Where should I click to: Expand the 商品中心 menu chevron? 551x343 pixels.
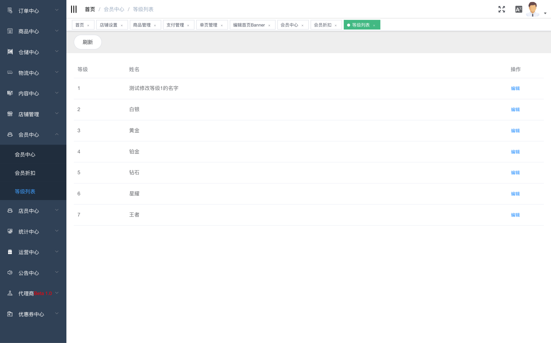[x=57, y=31]
